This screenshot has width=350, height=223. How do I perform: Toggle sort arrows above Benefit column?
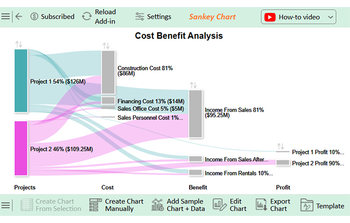click(x=193, y=85)
